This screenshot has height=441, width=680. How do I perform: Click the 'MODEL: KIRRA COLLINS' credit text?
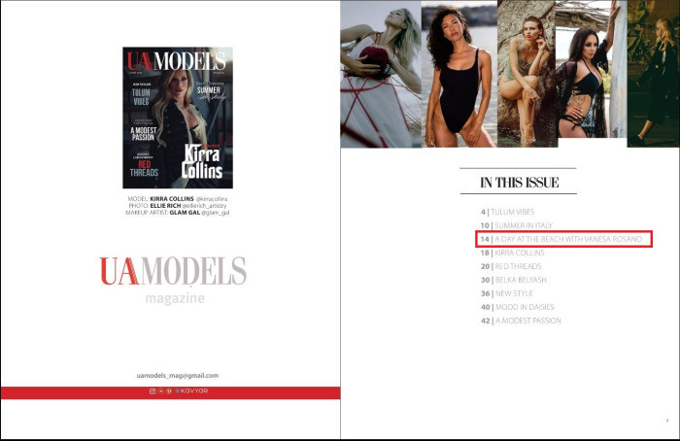160,198
